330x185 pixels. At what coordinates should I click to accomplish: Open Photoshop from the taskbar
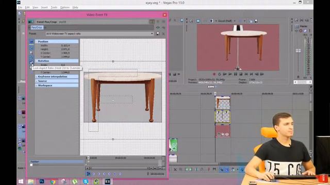click(41, 181)
